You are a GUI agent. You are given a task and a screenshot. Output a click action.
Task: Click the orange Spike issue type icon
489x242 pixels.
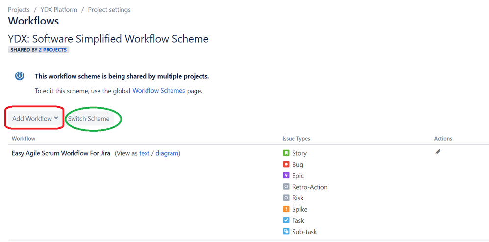click(x=286, y=209)
